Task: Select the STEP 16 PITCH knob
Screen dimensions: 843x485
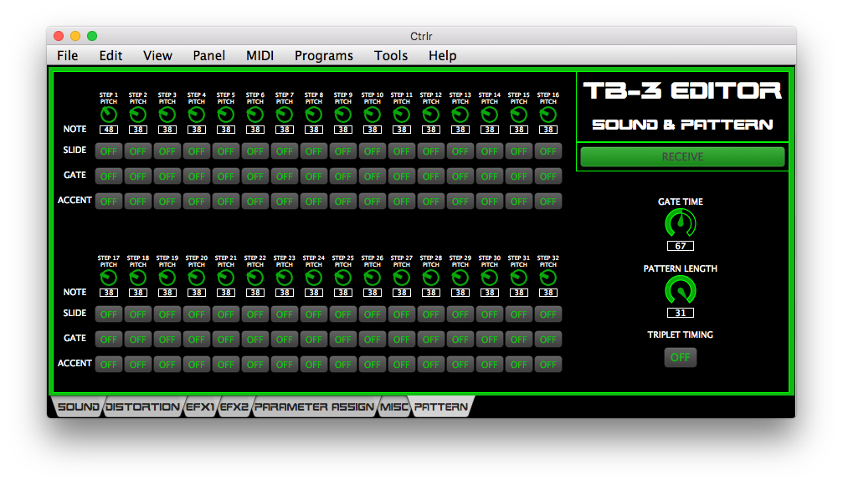Action: [x=547, y=113]
